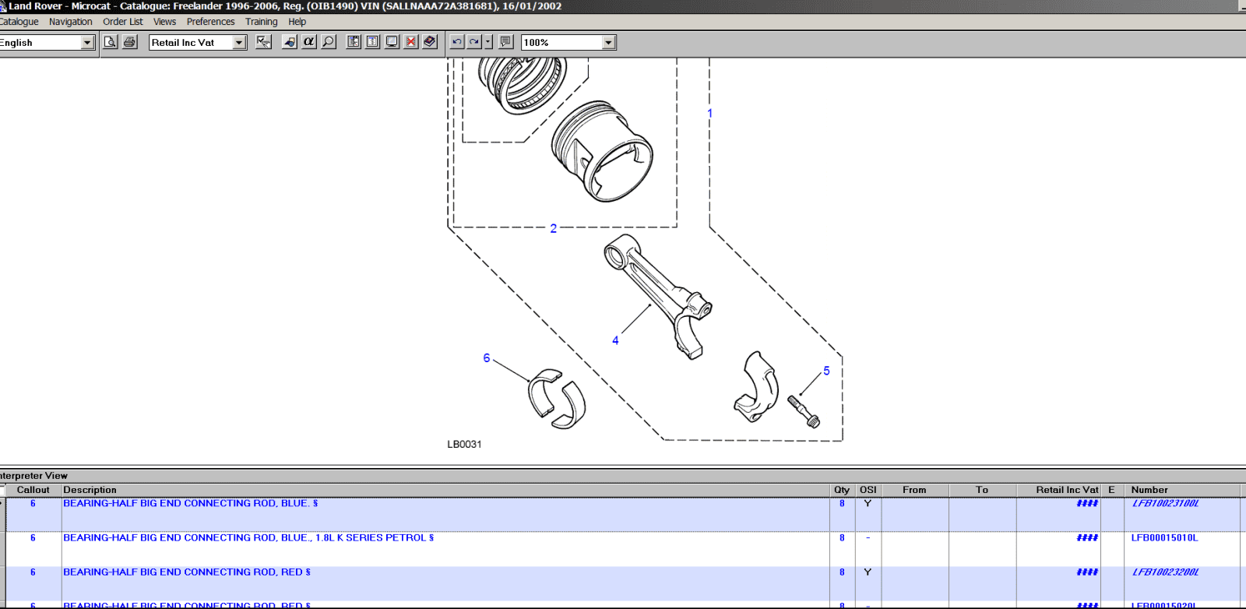The height and width of the screenshot is (609, 1246).
Task: Open the English language dropdown
Action: pyautogui.click(x=87, y=43)
